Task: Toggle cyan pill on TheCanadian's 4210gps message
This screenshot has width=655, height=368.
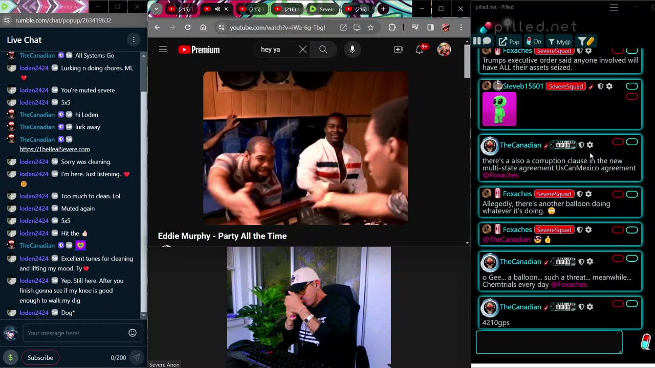Action: tap(632, 304)
